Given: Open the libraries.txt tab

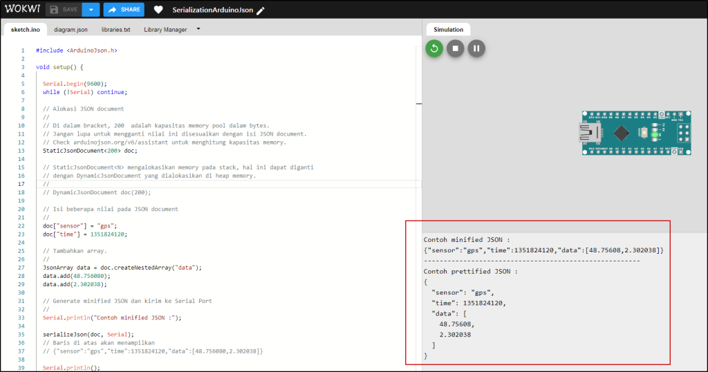Looking at the screenshot, I should pyautogui.click(x=115, y=30).
